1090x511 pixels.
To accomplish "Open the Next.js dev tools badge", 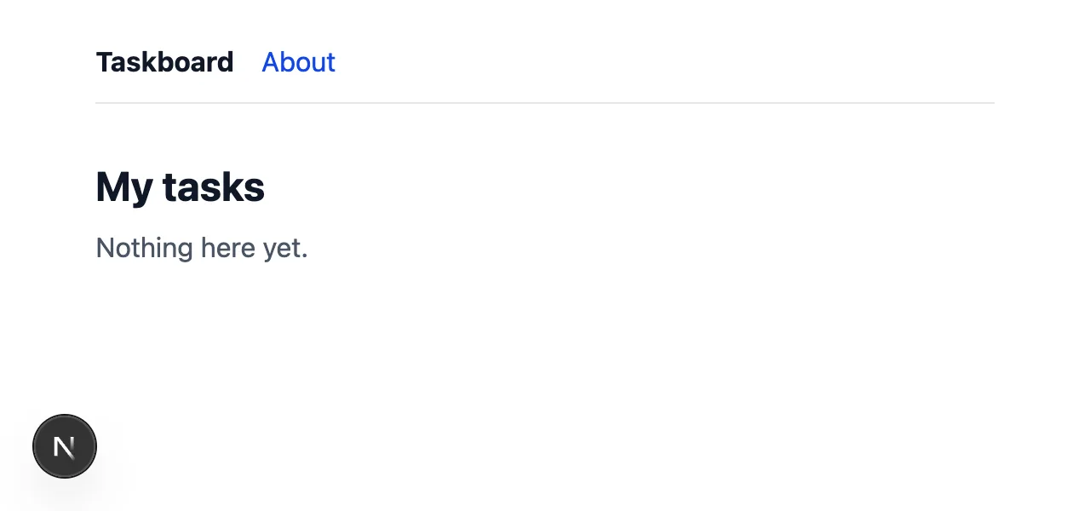I will [65, 446].
